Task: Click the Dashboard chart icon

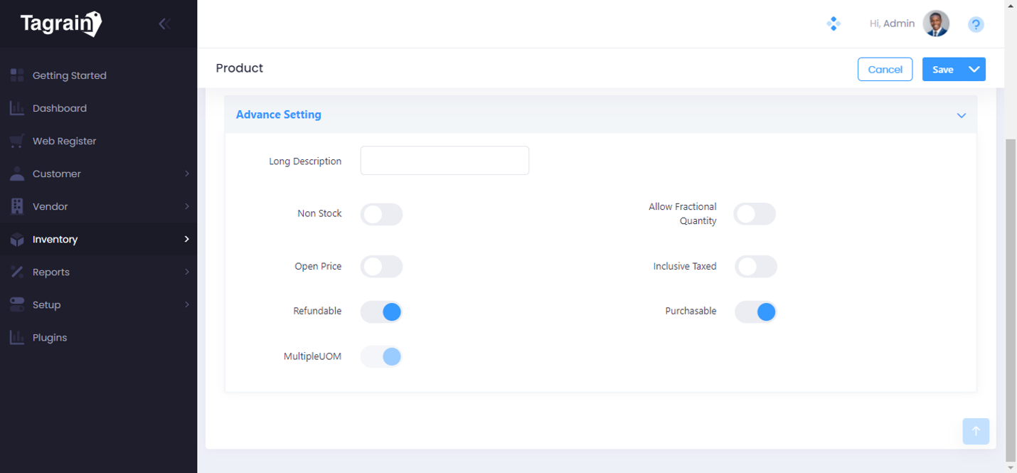Action: pos(17,108)
